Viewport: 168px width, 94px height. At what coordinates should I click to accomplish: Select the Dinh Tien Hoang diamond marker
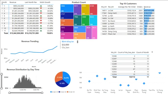pos(97,76)
